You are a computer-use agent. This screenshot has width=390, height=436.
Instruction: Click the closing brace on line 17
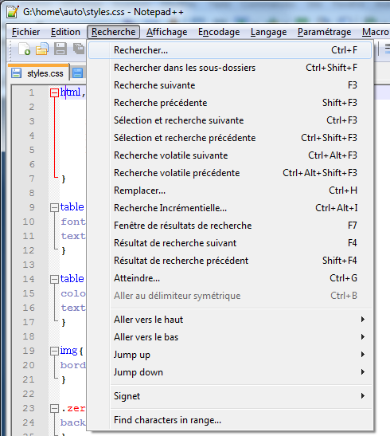point(64,322)
